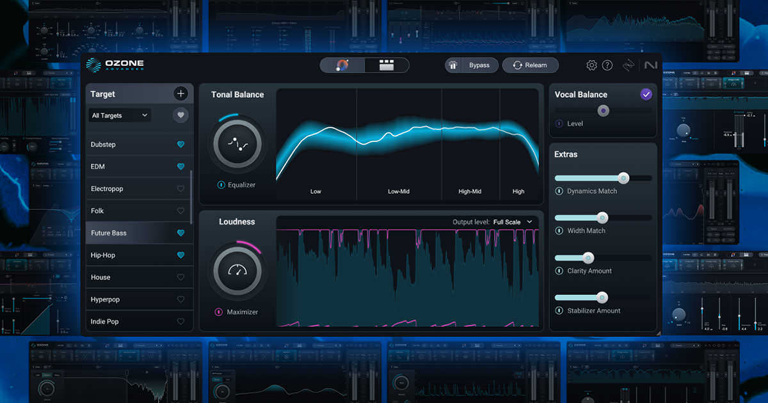This screenshot has height=403, width=768.
Task: Open the All Targets dropdown
Action: point(120,115)
